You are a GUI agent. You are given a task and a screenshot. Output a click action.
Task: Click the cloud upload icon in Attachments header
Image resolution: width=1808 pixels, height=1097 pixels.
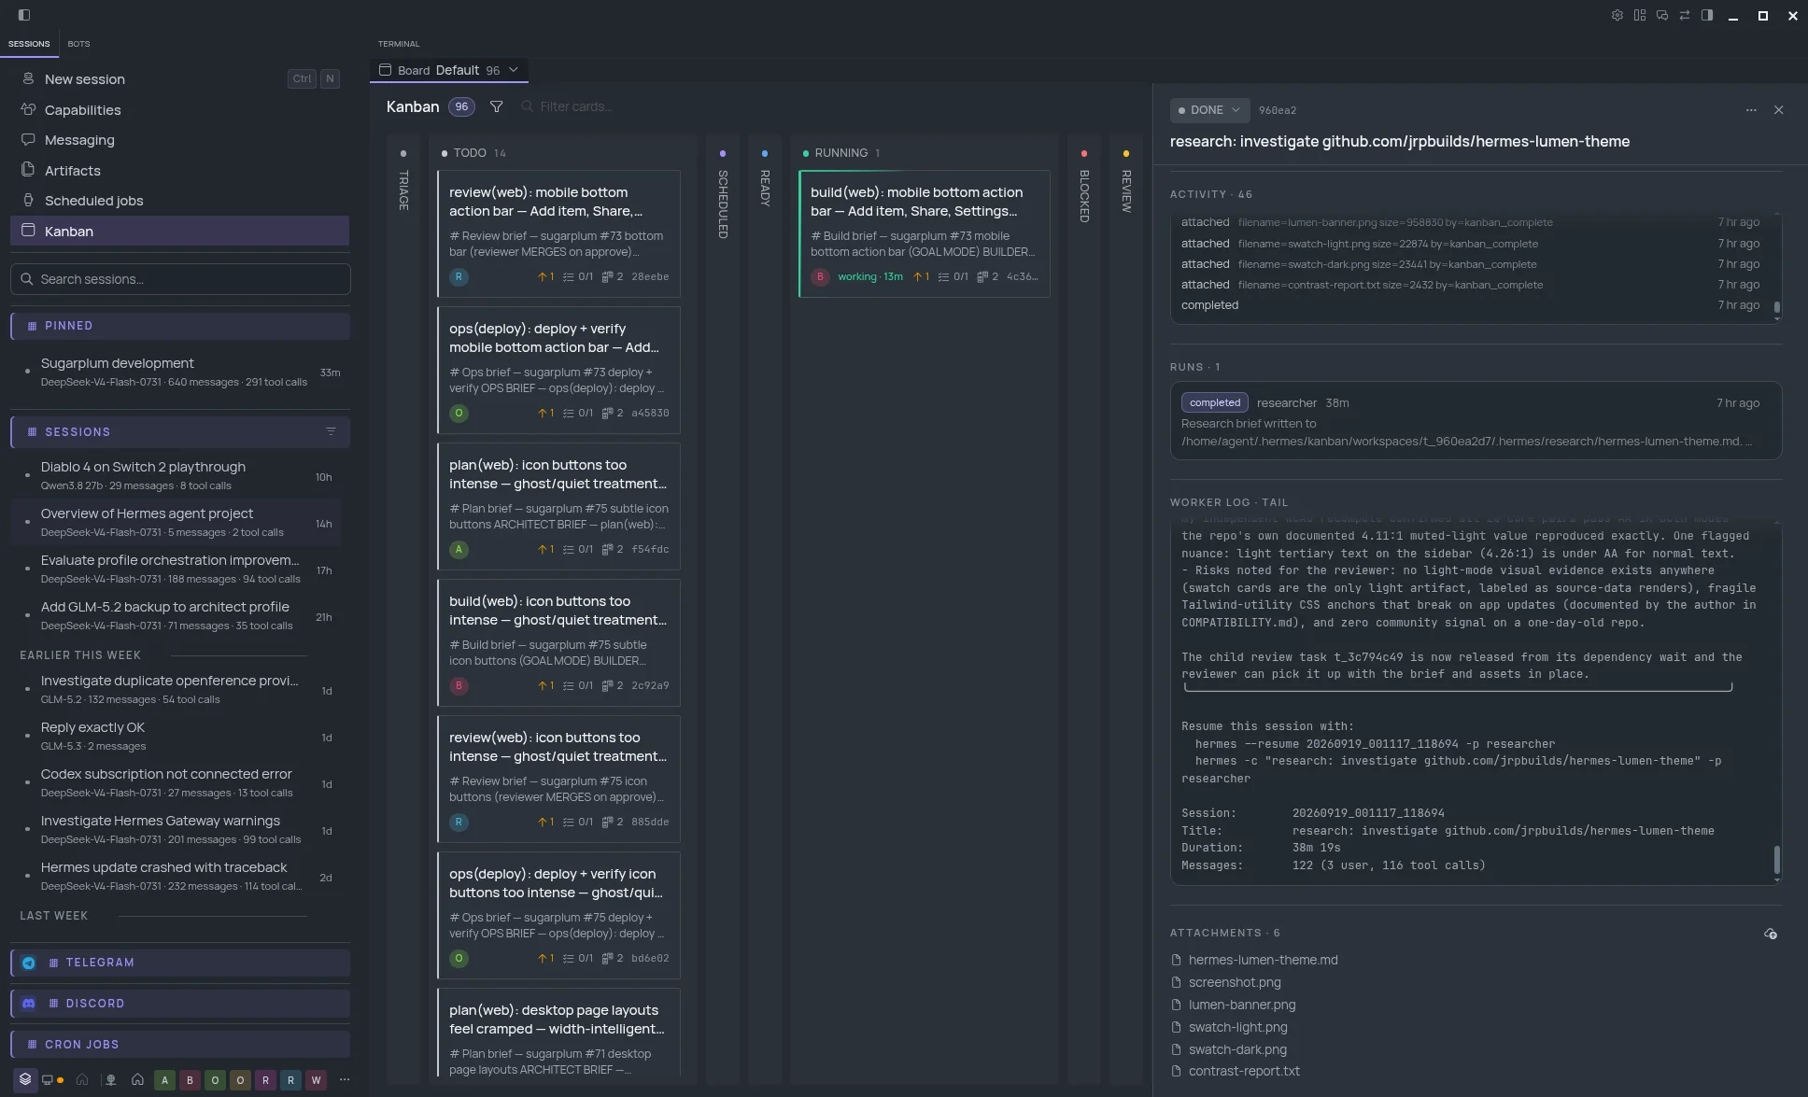(1770, 934)
